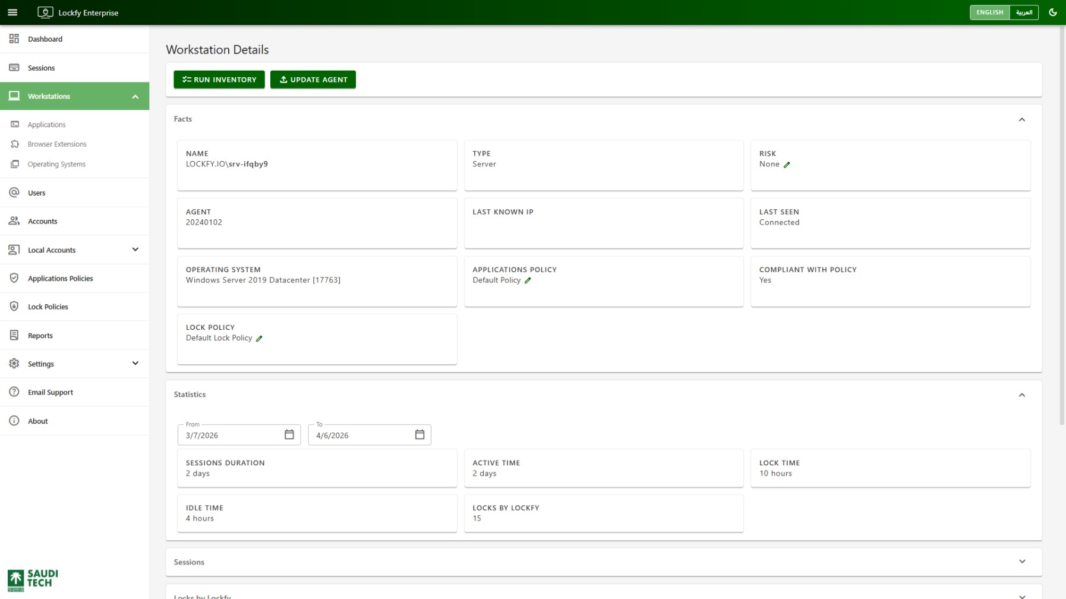Click the From date input field
Viewport: 1066px width, 599px height.
(x=239, y=435)
